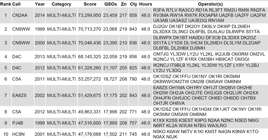
Task: Select the Cty column header
Action: tap(133, 4)
